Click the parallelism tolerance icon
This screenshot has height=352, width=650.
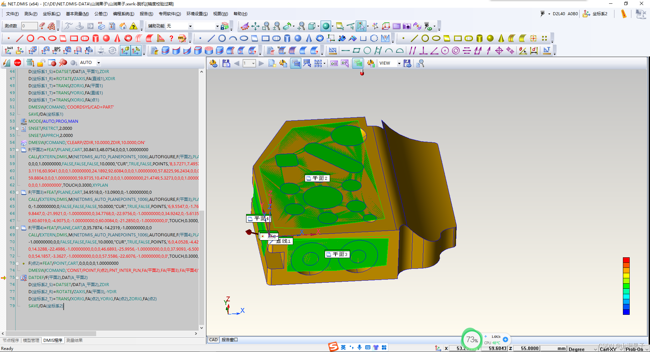[412, 51]
